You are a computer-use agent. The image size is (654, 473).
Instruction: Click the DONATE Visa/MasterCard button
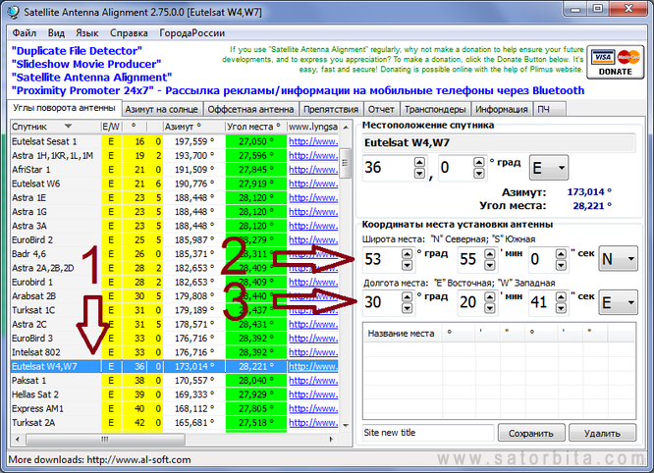tap(615, 61)
